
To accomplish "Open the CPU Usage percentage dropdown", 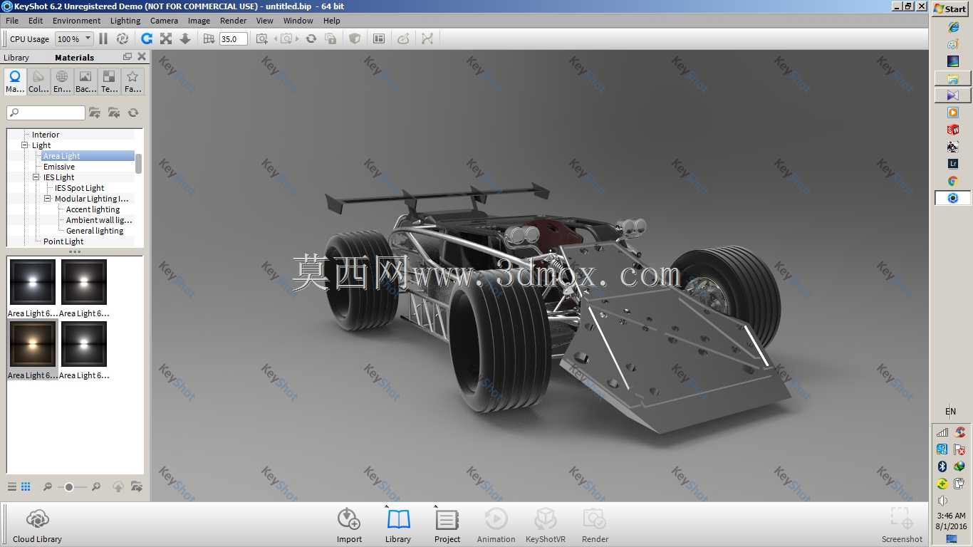I will click(x=74, y=39).
